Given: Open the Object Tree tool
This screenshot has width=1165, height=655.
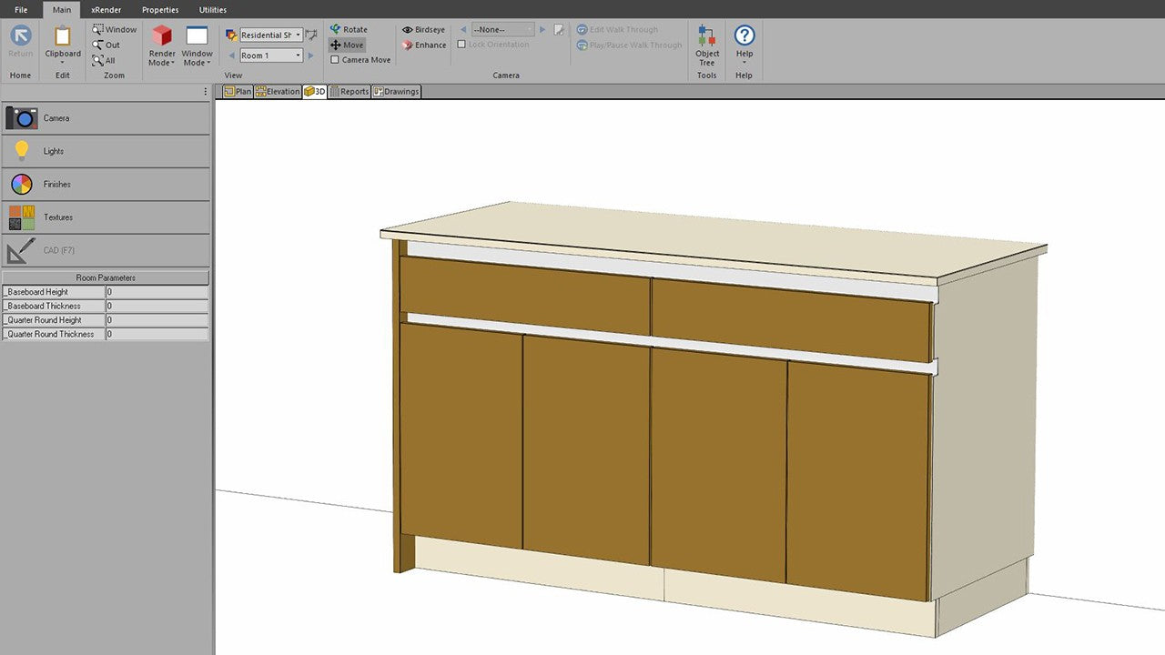Looking at the screenshot, I should click(706, 45).
